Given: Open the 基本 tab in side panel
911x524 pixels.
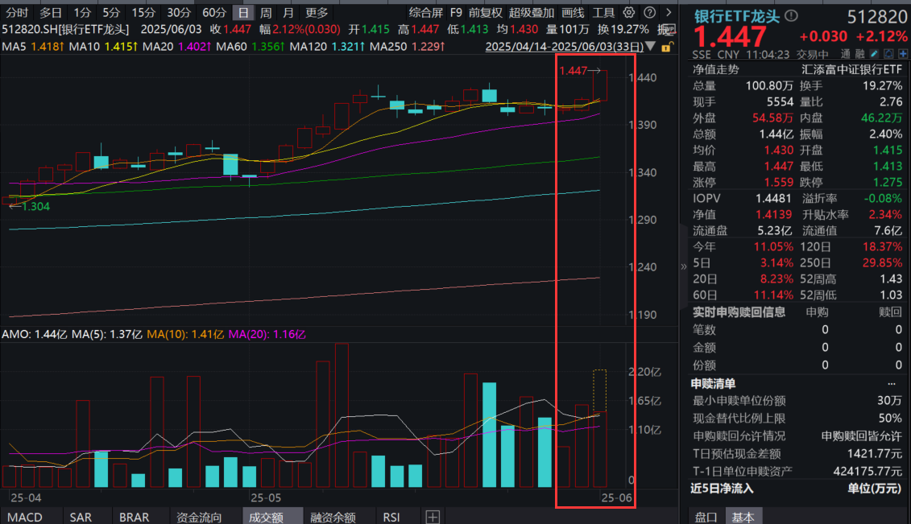Looking at the screenshot, I should point(743,517).
